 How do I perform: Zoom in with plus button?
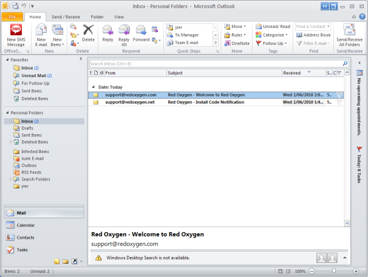tap(356, 272)
